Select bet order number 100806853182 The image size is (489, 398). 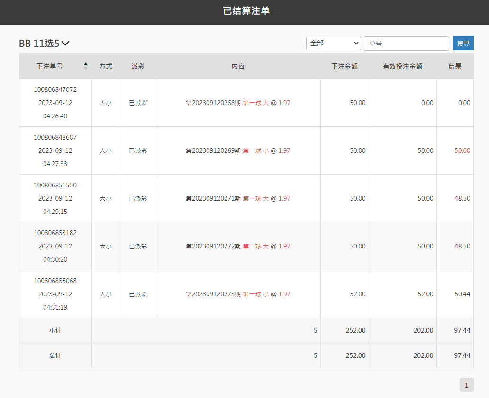55,233
